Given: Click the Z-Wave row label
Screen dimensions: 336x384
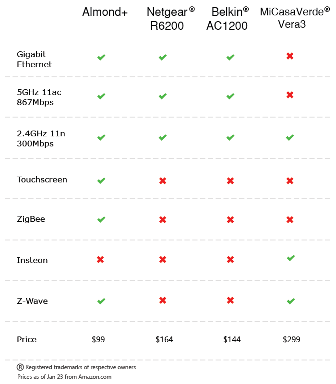Looking at the screenshot, I should [32, 301].
